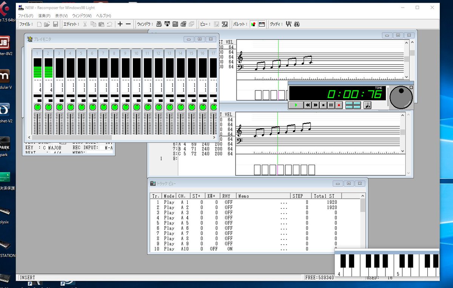Select track 1 Total ST value 1920
453x288 pixels.
[332, 202]
